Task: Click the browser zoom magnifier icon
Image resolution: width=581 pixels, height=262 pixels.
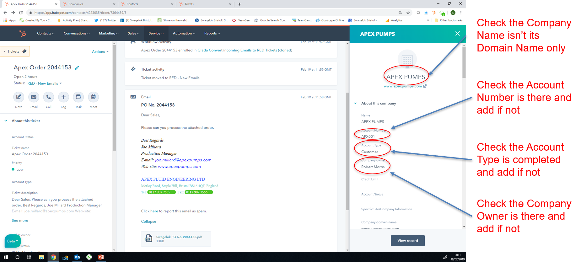Action: coord(400,13)
